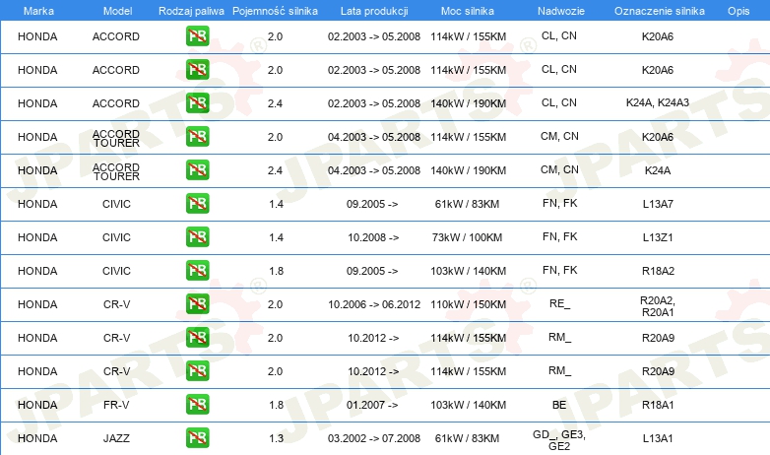Click the Pojemność silnika column header
The height and width of the screenshot is (455, 770).
pos(275,11)
